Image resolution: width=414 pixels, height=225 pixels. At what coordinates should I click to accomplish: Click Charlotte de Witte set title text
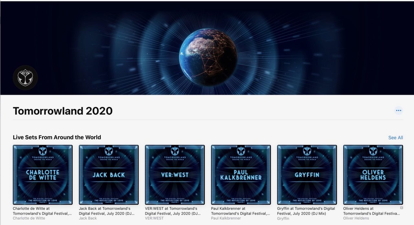[42, 211]
